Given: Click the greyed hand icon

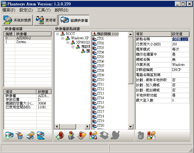Looking at the screenshot, I should point(115,136).
